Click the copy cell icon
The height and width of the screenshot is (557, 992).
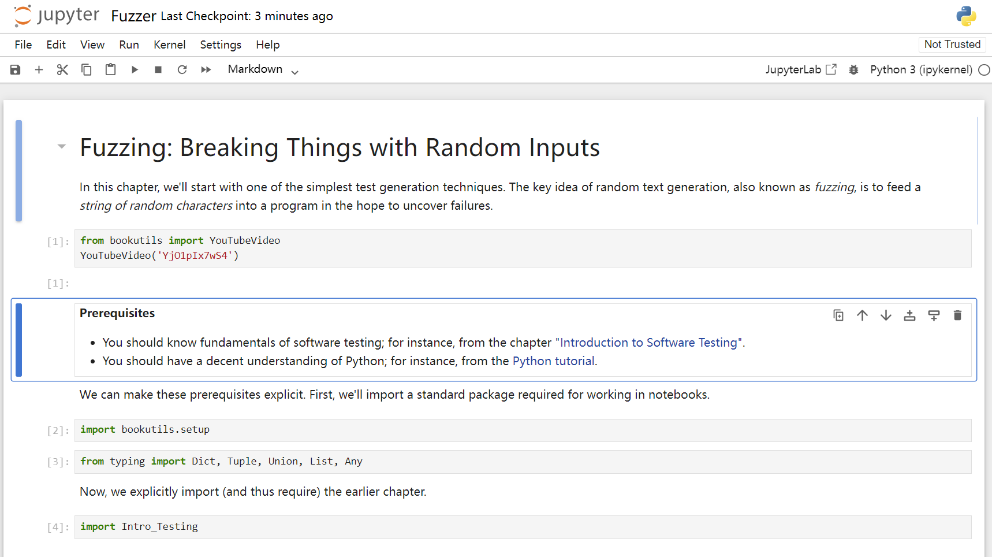(x=87, y=70)
